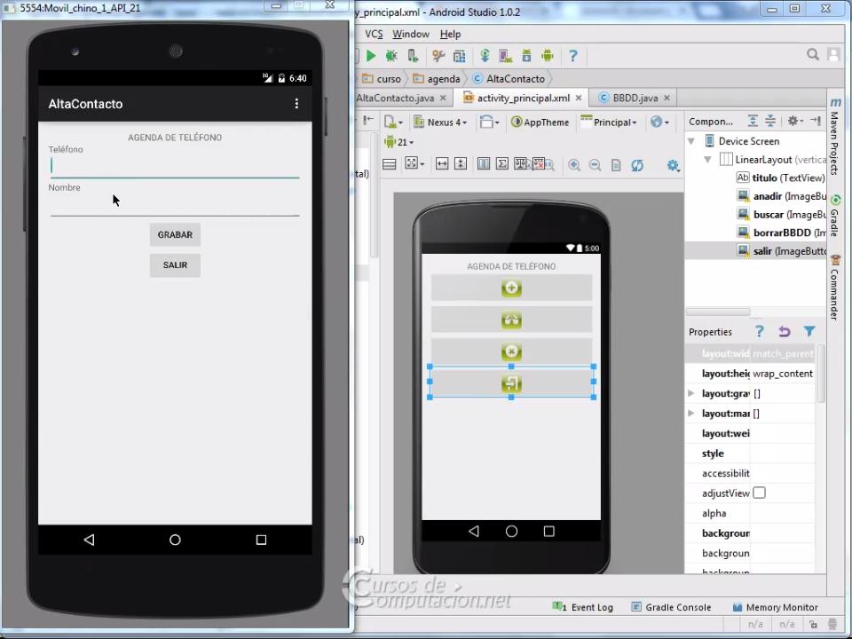
Task: Click the Teléfono input field
Action: coord(175,167)
